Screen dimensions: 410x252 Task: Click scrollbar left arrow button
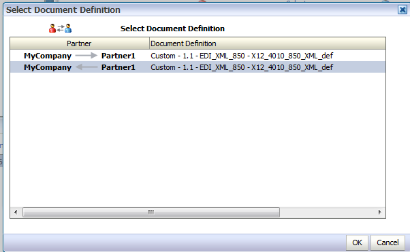tap(16, 212)
